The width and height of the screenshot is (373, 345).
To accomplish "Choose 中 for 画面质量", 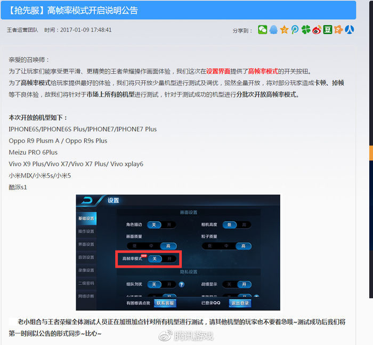I will [x=151, y=246].
